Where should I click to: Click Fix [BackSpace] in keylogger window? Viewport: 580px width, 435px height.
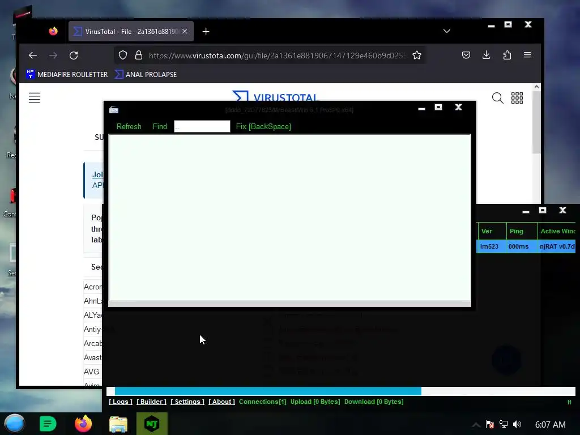(x=263, y=126)
